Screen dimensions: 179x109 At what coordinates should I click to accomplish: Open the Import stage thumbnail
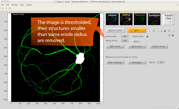(112, 19)
